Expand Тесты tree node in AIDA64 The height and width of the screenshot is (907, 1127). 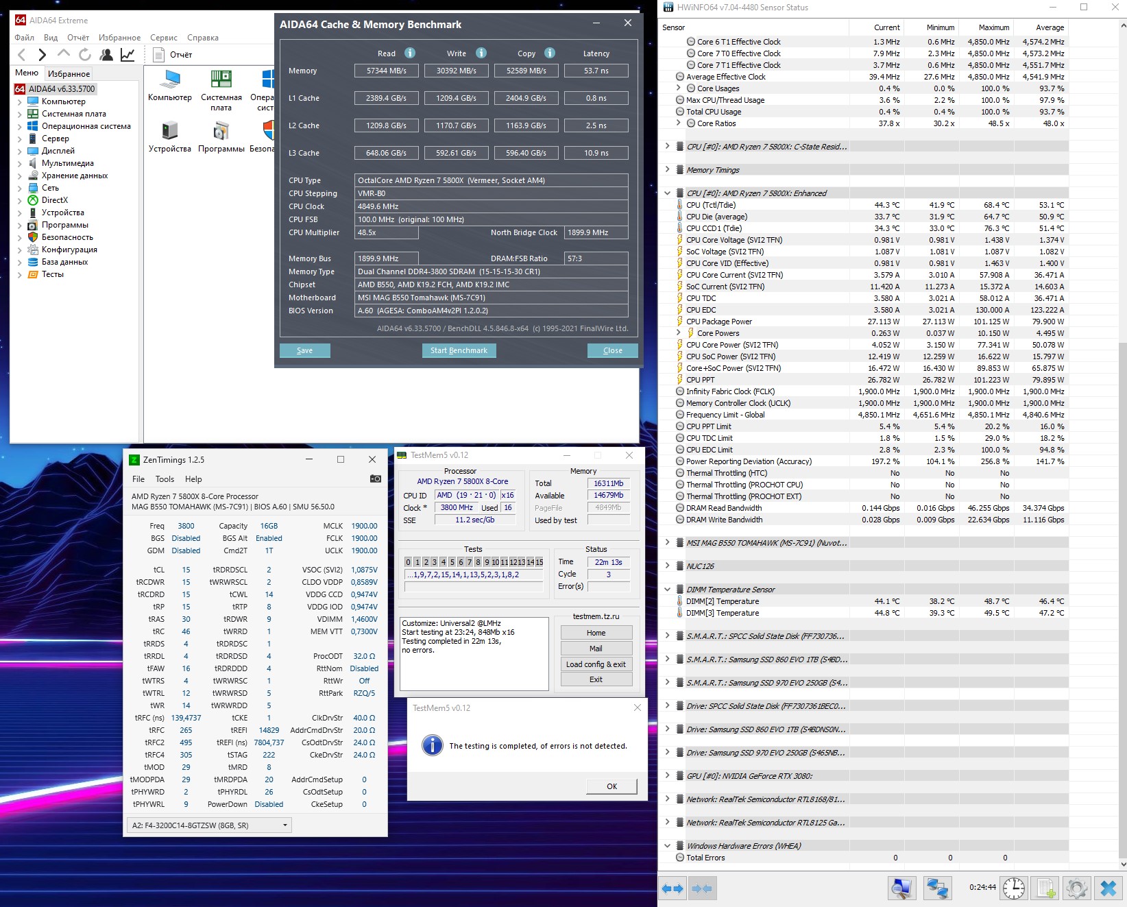(x=19, y=274)
